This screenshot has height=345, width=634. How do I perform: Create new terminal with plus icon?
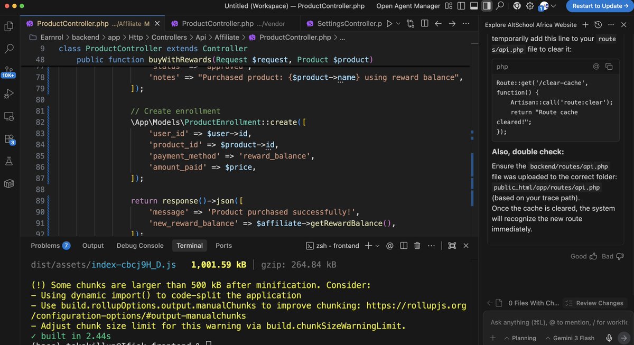pos(368,246)
